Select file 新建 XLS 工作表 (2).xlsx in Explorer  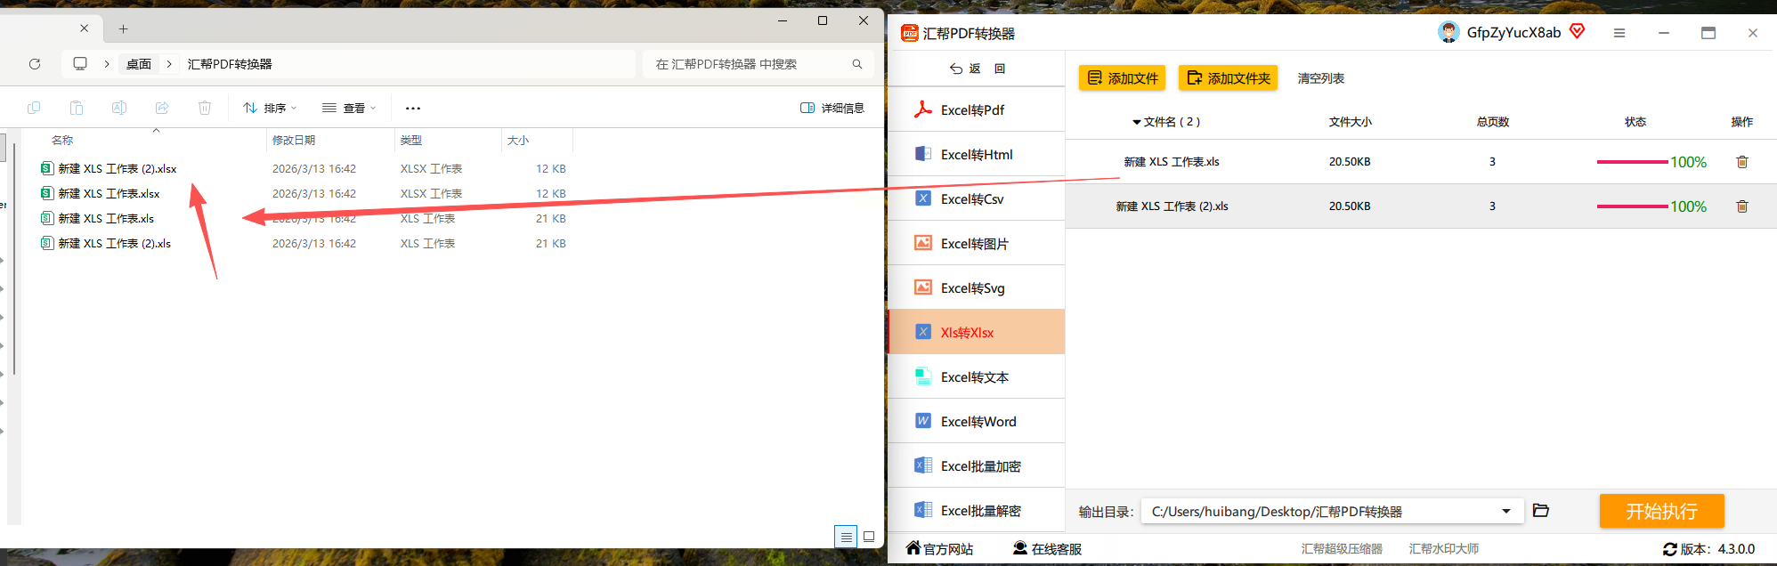(118, 168)
